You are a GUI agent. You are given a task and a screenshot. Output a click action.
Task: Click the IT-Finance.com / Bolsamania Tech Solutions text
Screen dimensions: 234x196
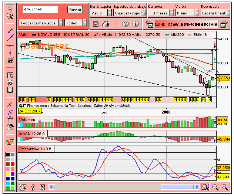tap(57, 106)
